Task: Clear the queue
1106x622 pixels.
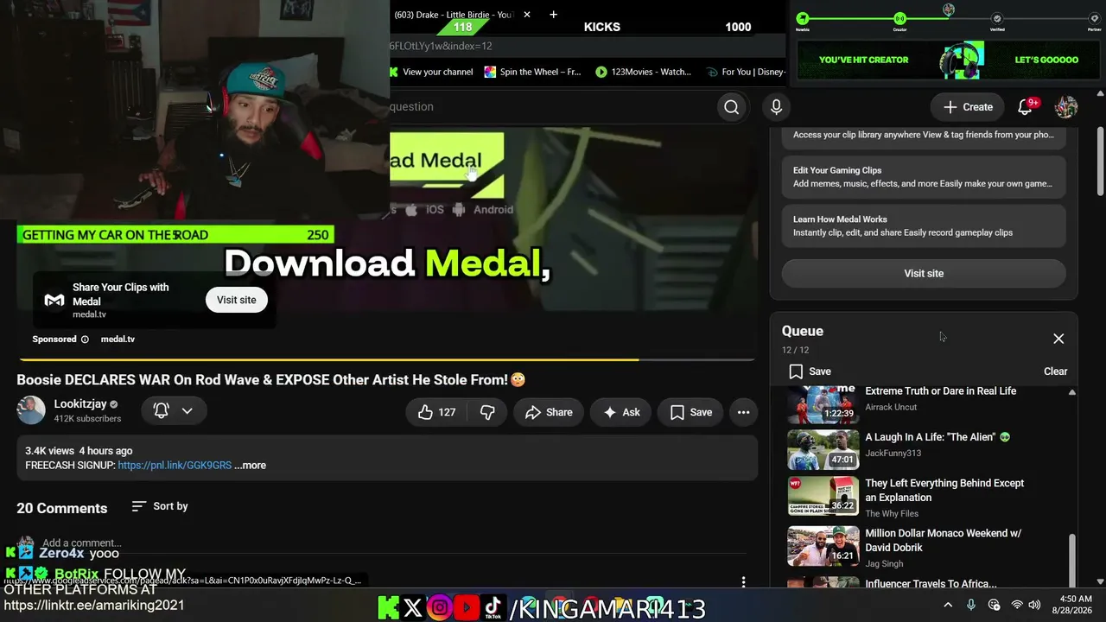Action: click(1055, 371)
